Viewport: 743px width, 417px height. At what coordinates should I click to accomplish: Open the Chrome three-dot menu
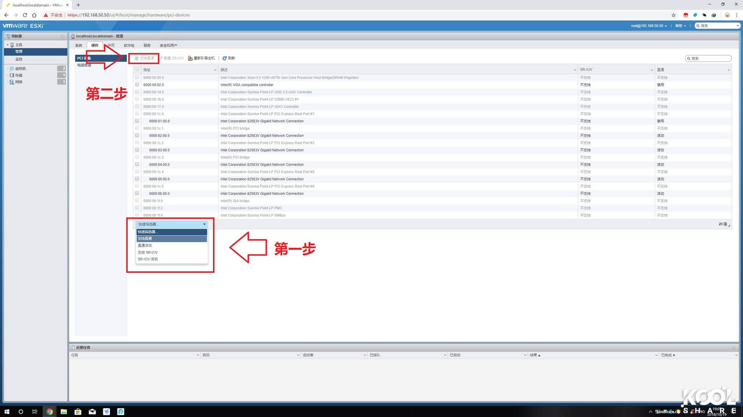click(736, 15)
